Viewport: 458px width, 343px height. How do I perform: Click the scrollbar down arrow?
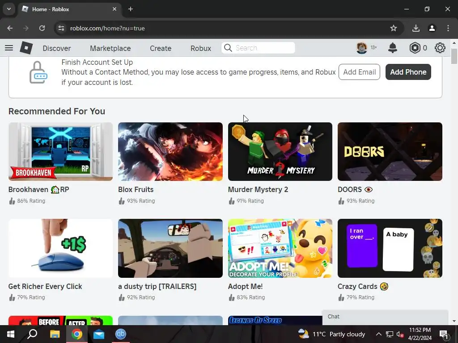tap(454, 321)
